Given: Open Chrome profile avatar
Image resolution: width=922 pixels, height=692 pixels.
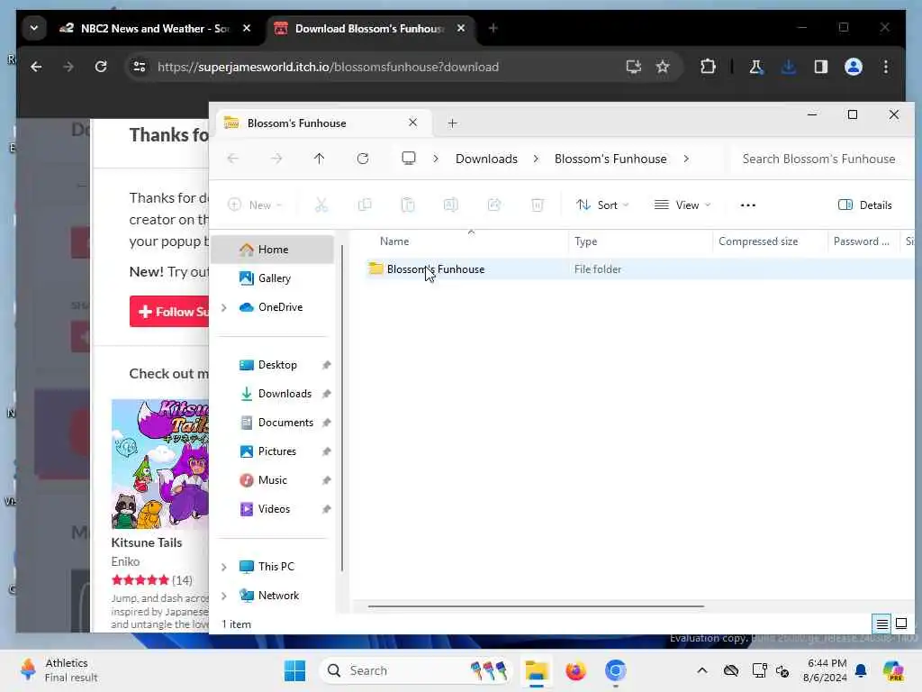Looking at the screenshot, I should [x=854, y=67].
